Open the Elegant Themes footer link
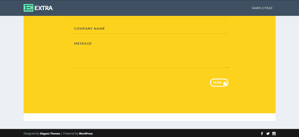Image resolution: width=299 pixels, height=137 pixels. pyautogui.click(x=50, y=134)
